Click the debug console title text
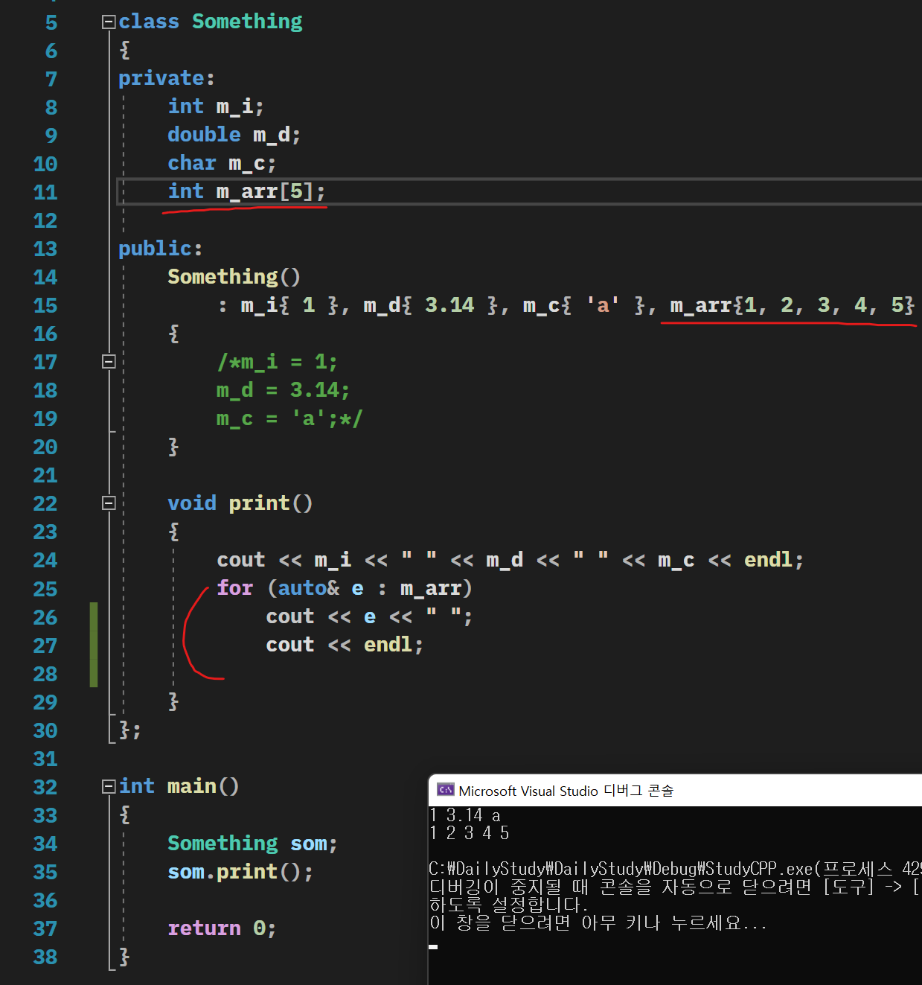The height and width of the screenshot is (985, 922). point(566,791)
